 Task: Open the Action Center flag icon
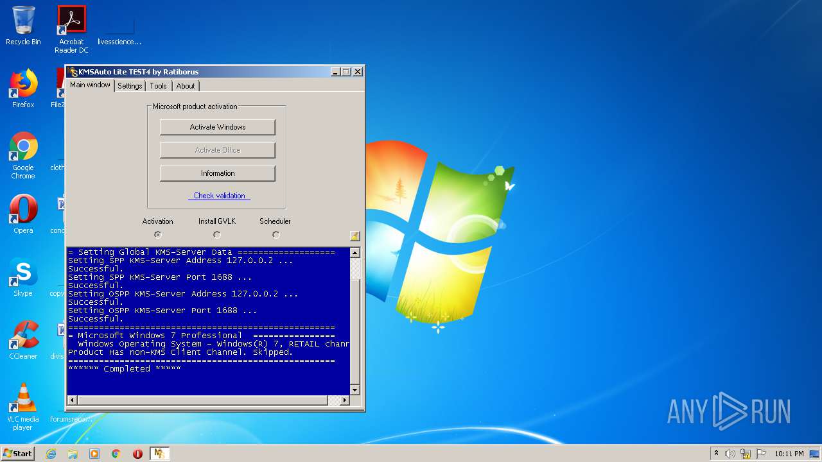(x=761, y=454)
